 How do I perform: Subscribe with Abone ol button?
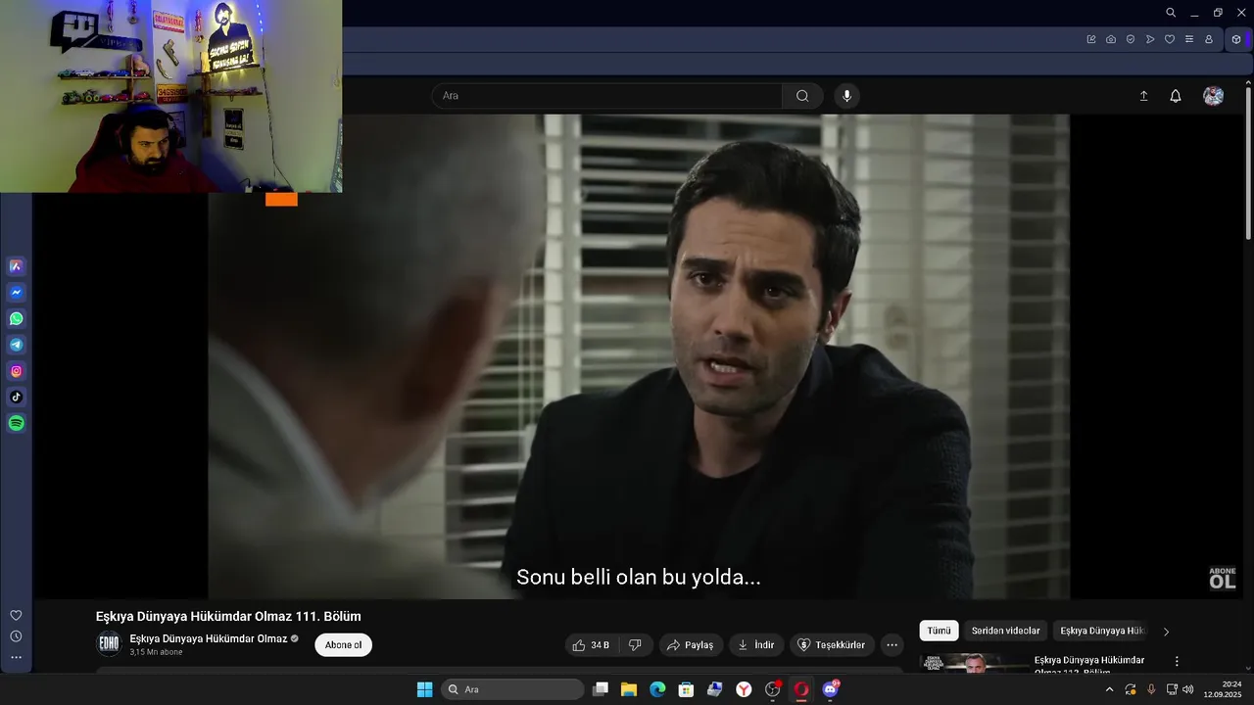click(x=343, y=645)
